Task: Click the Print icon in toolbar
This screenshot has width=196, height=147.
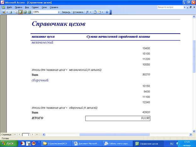Action: point(11,12)
